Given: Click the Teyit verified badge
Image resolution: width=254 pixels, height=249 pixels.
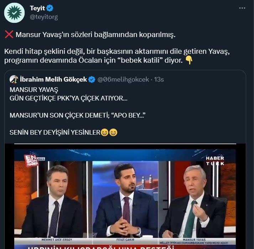Looking at the screenshot, I should point(50,8).
